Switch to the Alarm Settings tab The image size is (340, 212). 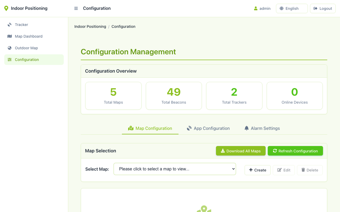coord(262,128)
